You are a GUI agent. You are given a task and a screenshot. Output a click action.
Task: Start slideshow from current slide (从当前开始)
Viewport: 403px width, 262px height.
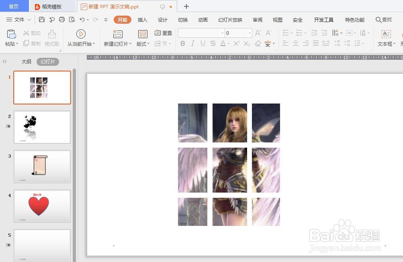pyautogui.click(x=81, y=34)
